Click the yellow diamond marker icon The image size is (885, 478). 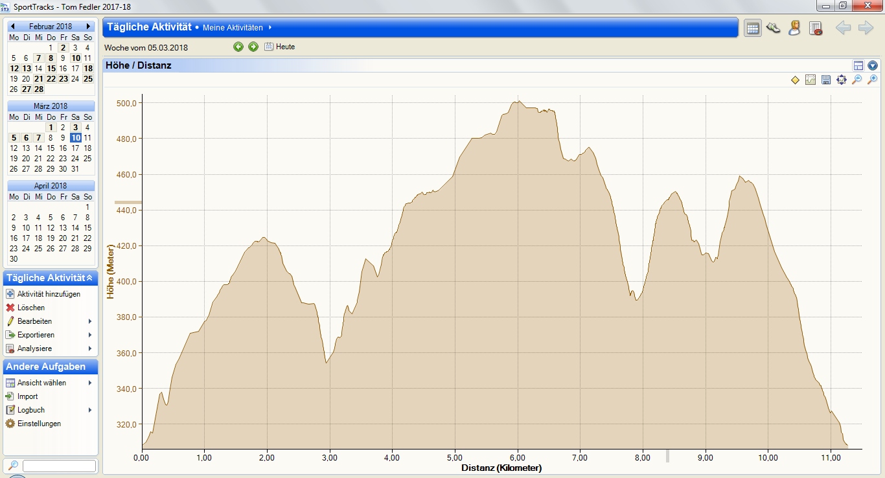pyautogui.click(x=795, y=80)
